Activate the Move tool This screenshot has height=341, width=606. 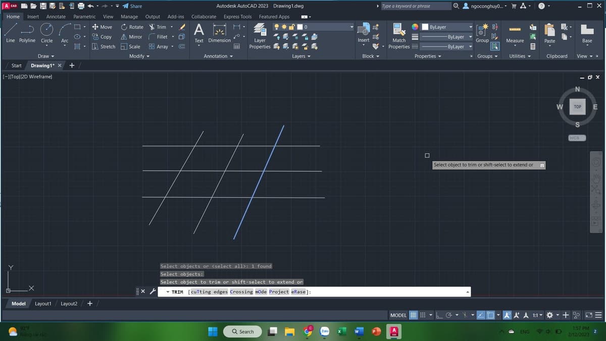(x=103, y=27)
